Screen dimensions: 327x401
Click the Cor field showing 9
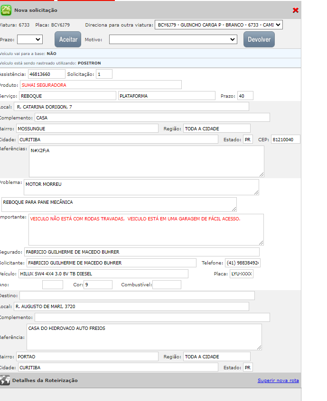coord(98,285)
